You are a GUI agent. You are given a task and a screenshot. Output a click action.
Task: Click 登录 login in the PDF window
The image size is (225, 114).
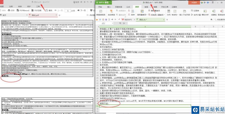(76, 2)
